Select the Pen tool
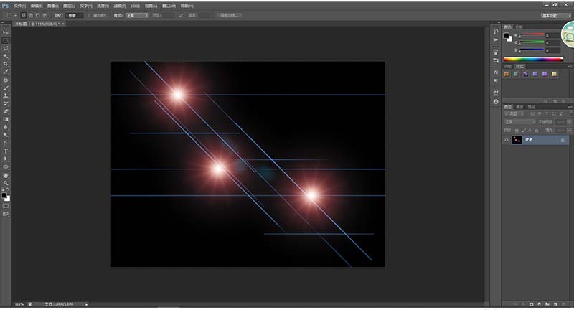This screenshot has height=310, width=574. coord(6,144)
